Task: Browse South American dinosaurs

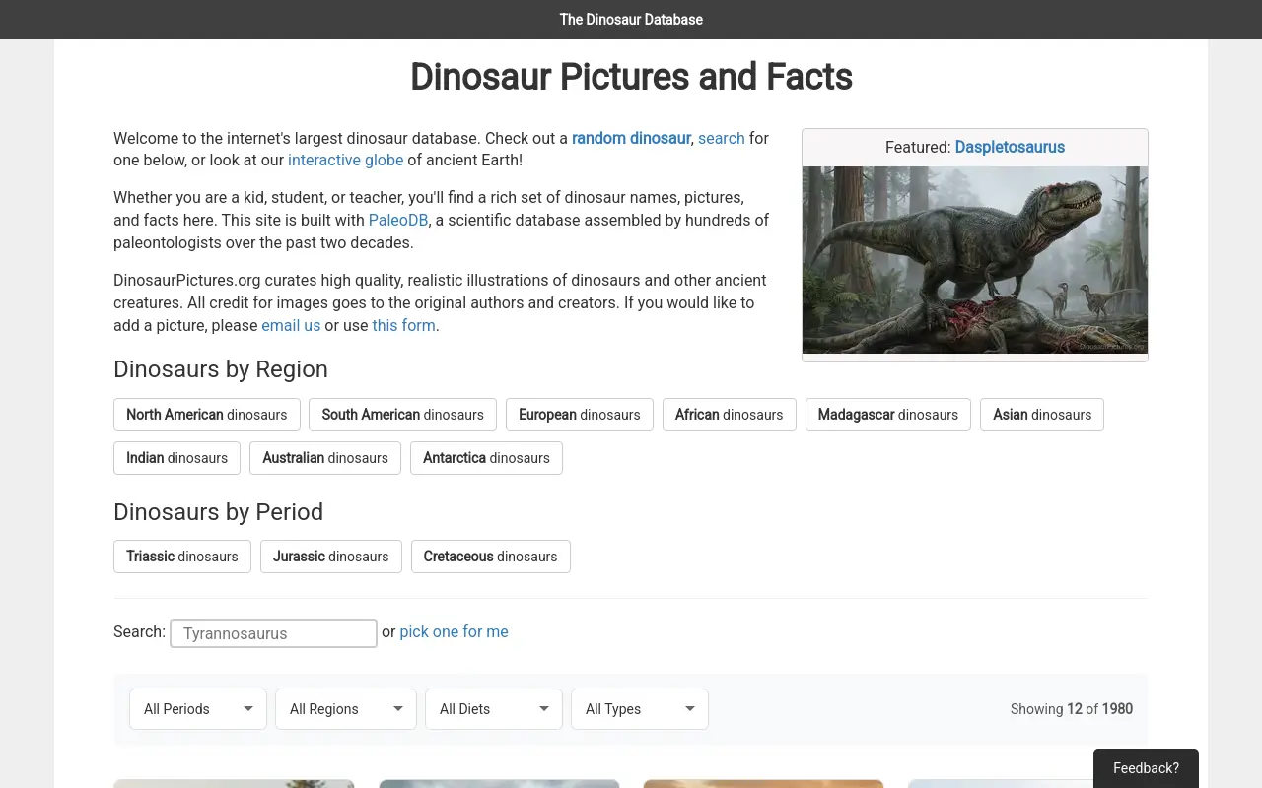Action: coord(402,415)
